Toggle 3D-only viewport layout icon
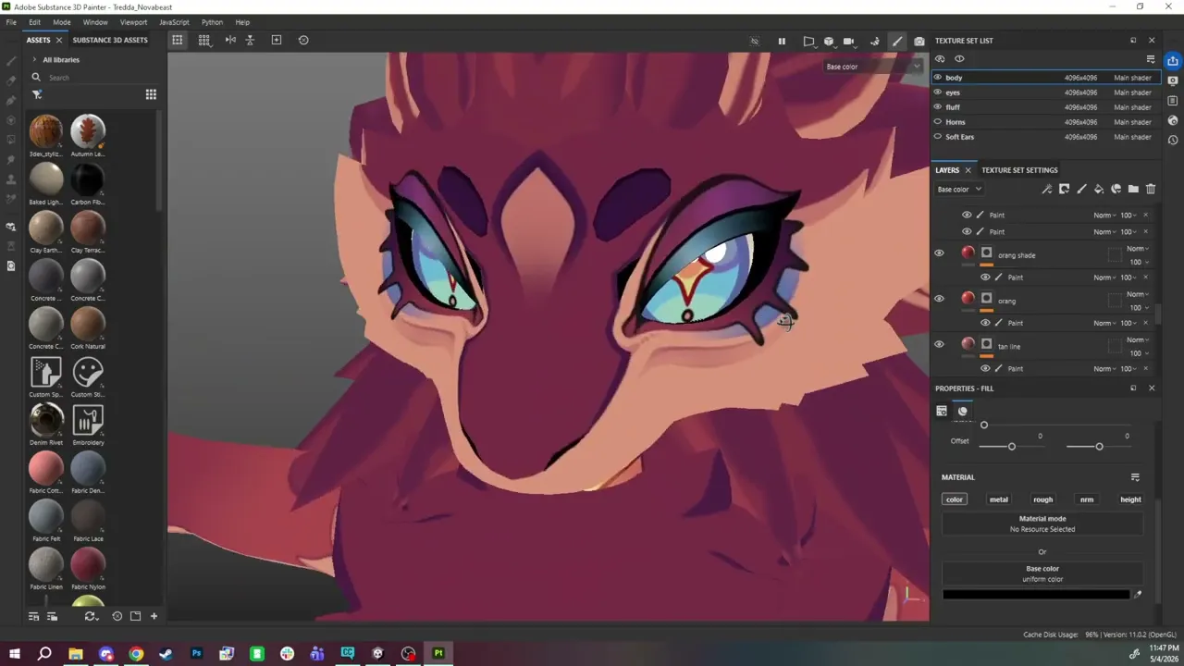 (x=178, y=40)
